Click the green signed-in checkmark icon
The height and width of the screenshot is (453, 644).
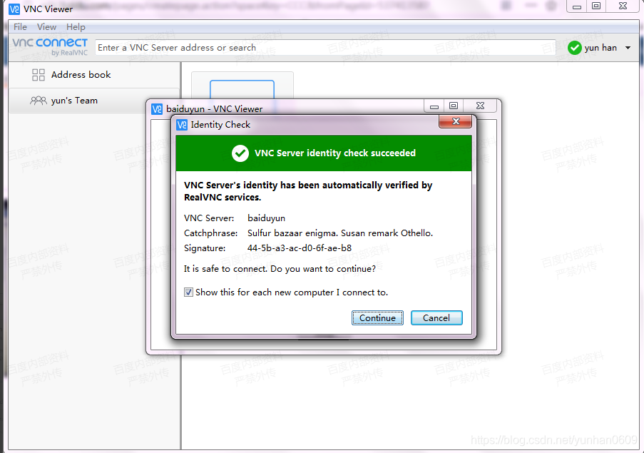point(574,48)
